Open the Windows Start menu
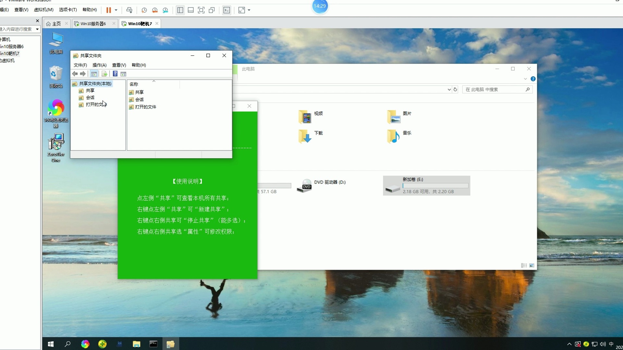623x350 pixels. (51, 344)
